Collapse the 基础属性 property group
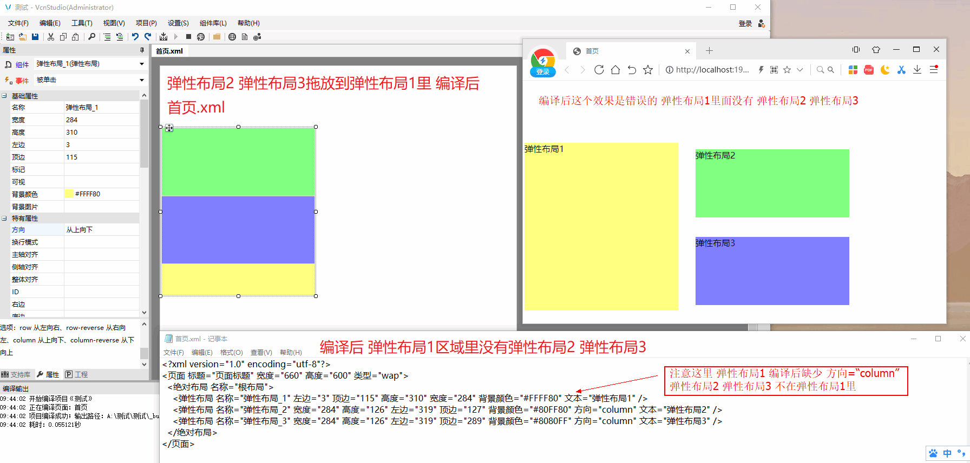The height and width of the screenshot is (463, 970). [x=4, y=96]
